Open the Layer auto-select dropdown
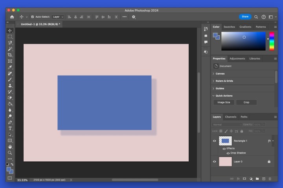Image resolution: width=283 pixels, height=188 pixels. click(x=58, y=17)
